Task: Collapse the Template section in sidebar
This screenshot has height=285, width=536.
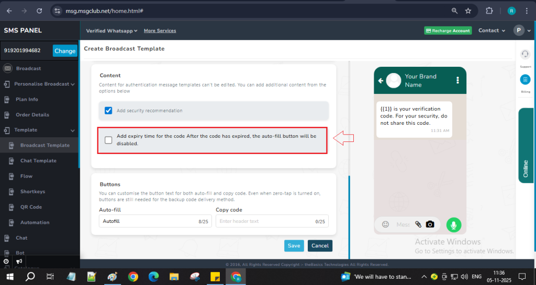Action: [73, 130]
